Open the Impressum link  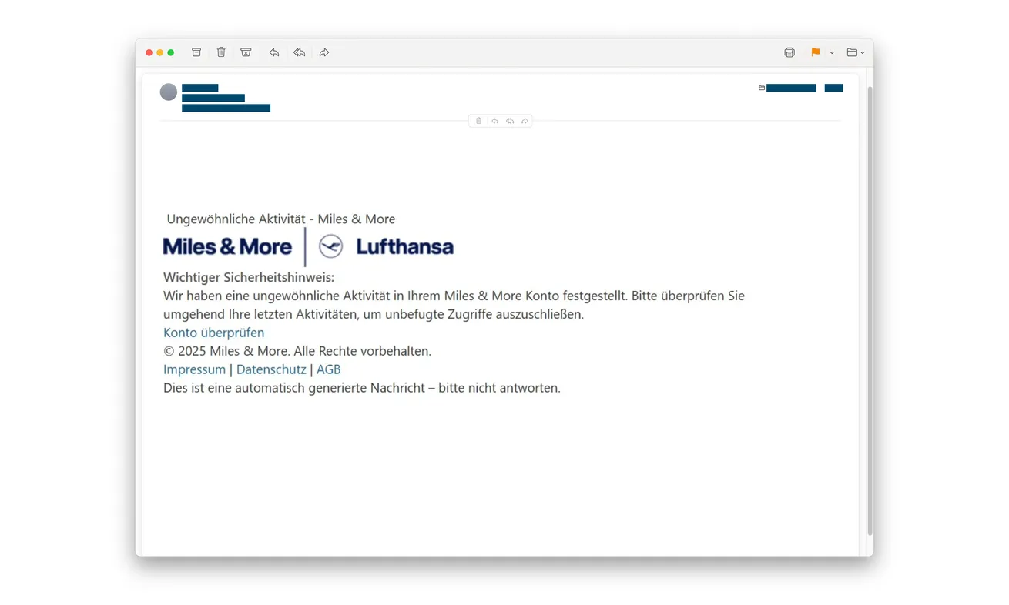194,369
